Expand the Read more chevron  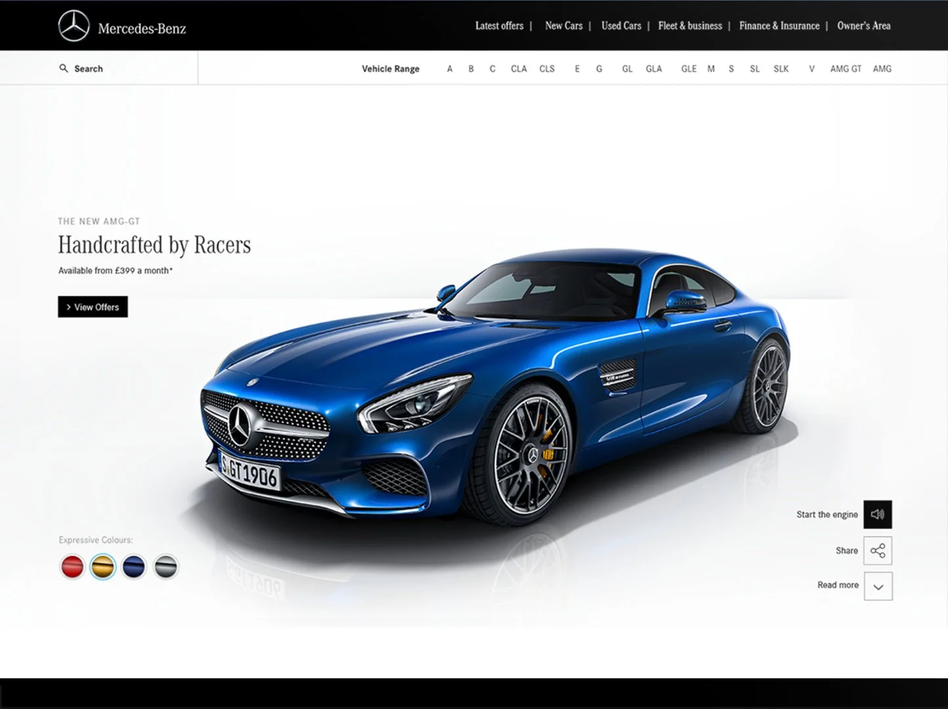[878, 586]
